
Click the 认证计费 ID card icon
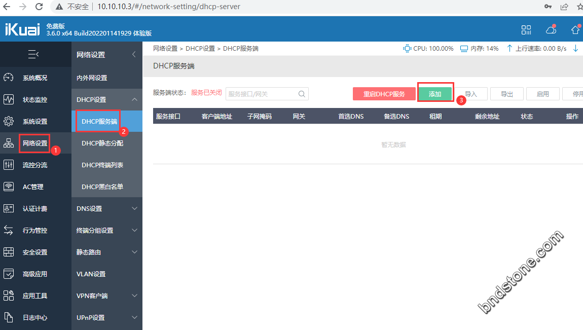(x=9, y=208)
